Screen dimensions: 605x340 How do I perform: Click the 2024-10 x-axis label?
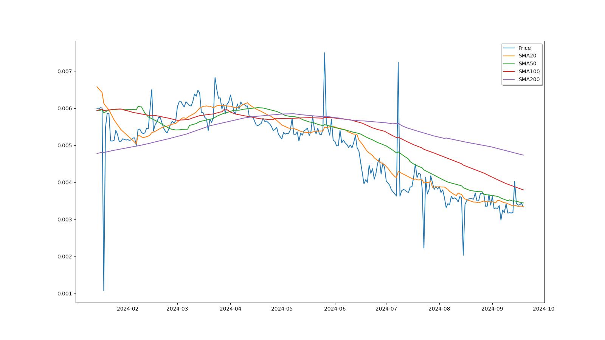pyautogui.click(x=543, y=309)
